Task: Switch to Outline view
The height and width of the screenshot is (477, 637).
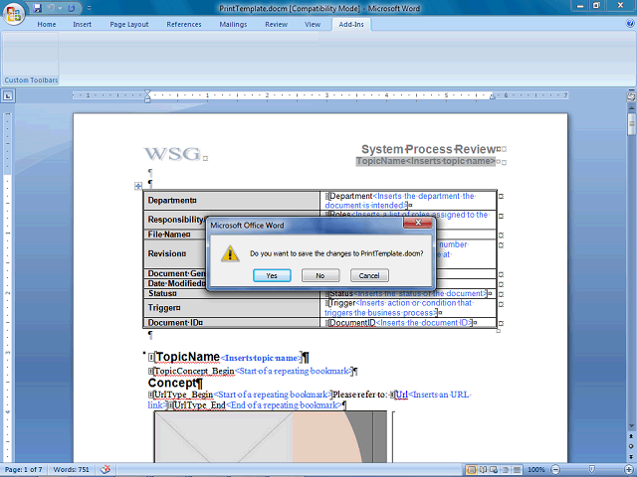Action: click(x=506, y=470)
